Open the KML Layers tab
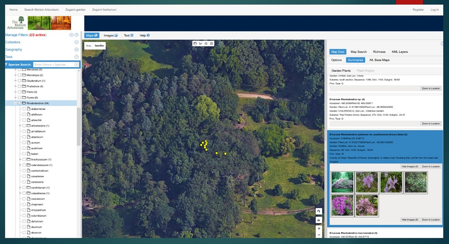 pyautogui.click(x=399, y=52)
